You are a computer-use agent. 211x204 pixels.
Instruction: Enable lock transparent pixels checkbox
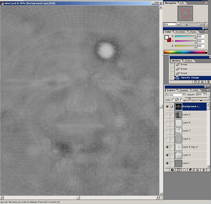(173, 99)
